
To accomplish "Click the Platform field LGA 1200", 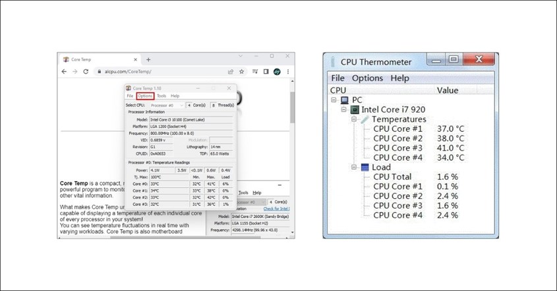I will pyautogui.click(x=191, y=126).
